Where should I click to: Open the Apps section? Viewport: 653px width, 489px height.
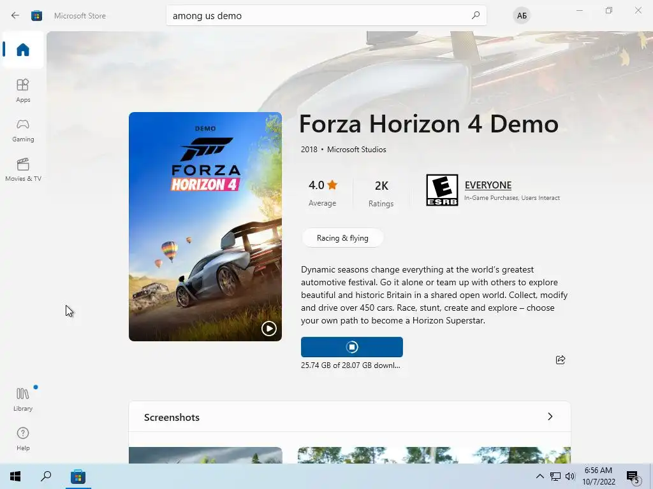23,90
